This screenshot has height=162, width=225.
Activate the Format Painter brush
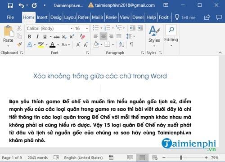tap(19, 44)
